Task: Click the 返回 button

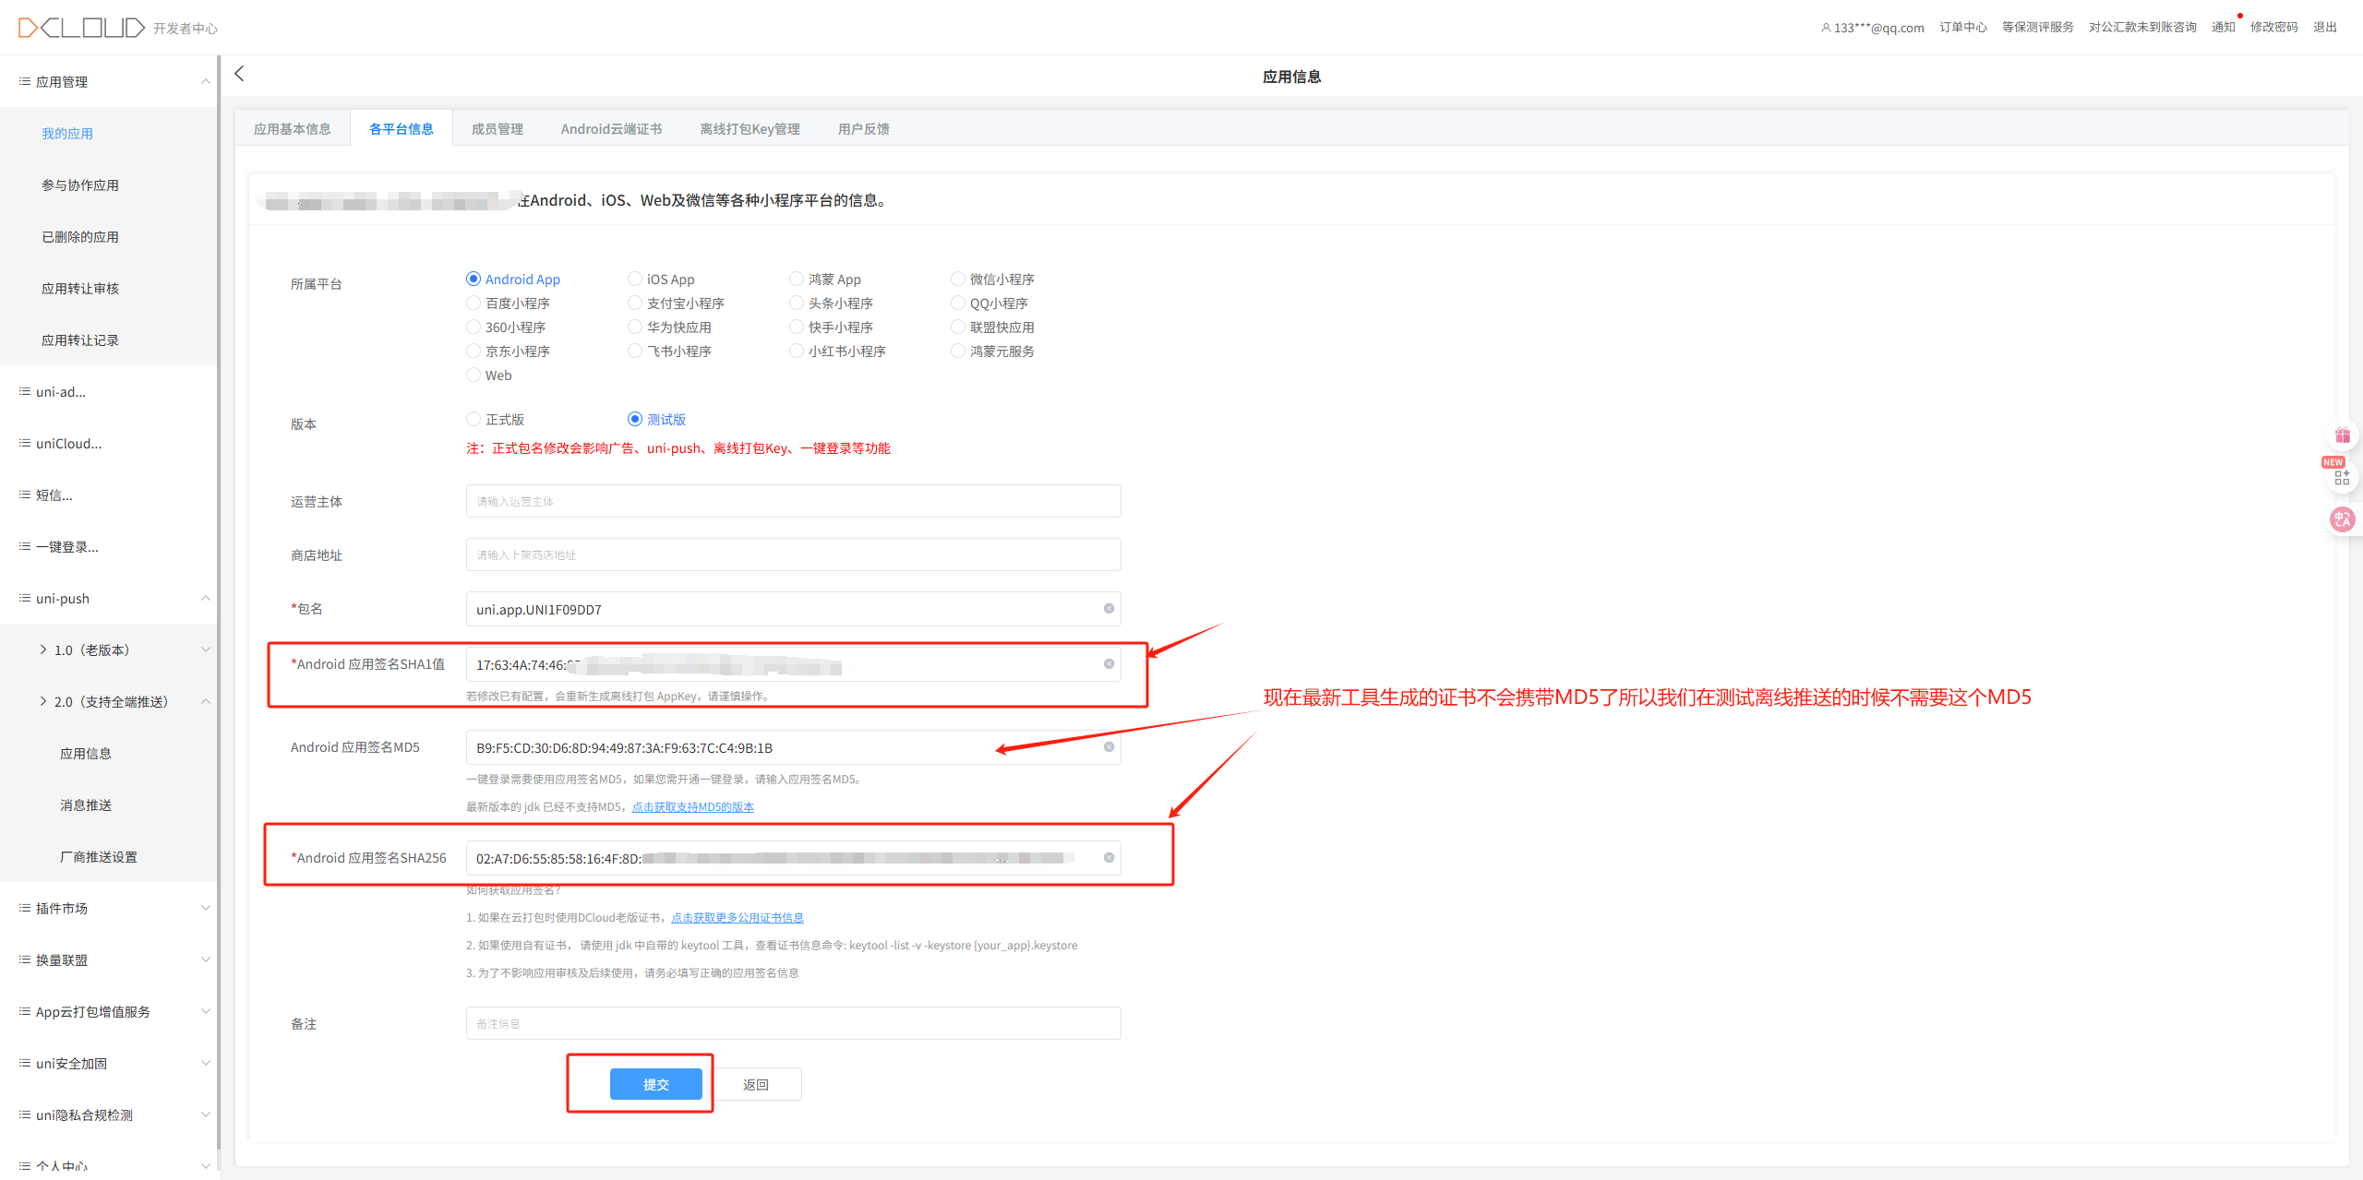Action: tap(756, 1084)
